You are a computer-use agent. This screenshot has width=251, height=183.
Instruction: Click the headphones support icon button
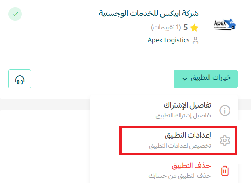point(20,79)
